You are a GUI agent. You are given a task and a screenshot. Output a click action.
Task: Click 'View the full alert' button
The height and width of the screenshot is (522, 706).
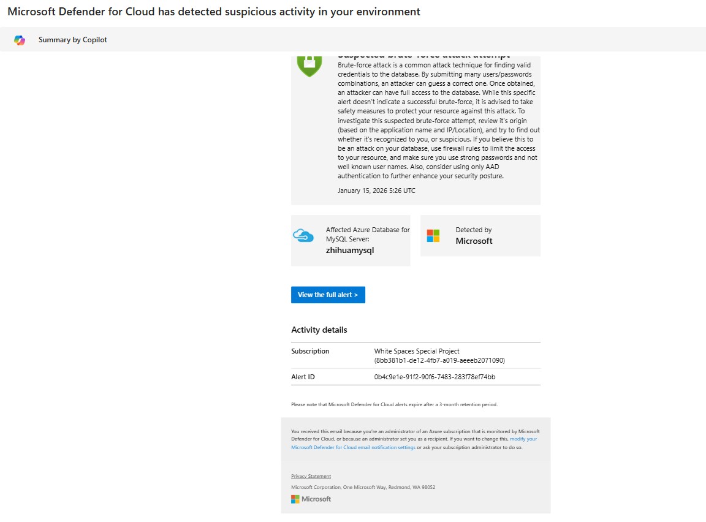tap(328, 295)
